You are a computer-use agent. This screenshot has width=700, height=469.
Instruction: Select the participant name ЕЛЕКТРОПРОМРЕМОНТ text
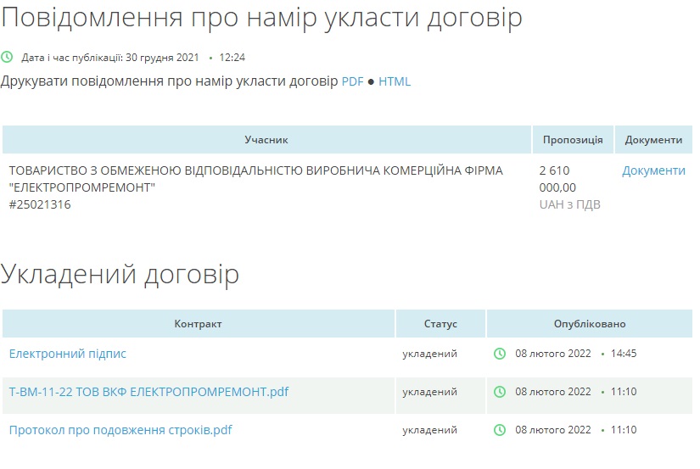point(81,187)
